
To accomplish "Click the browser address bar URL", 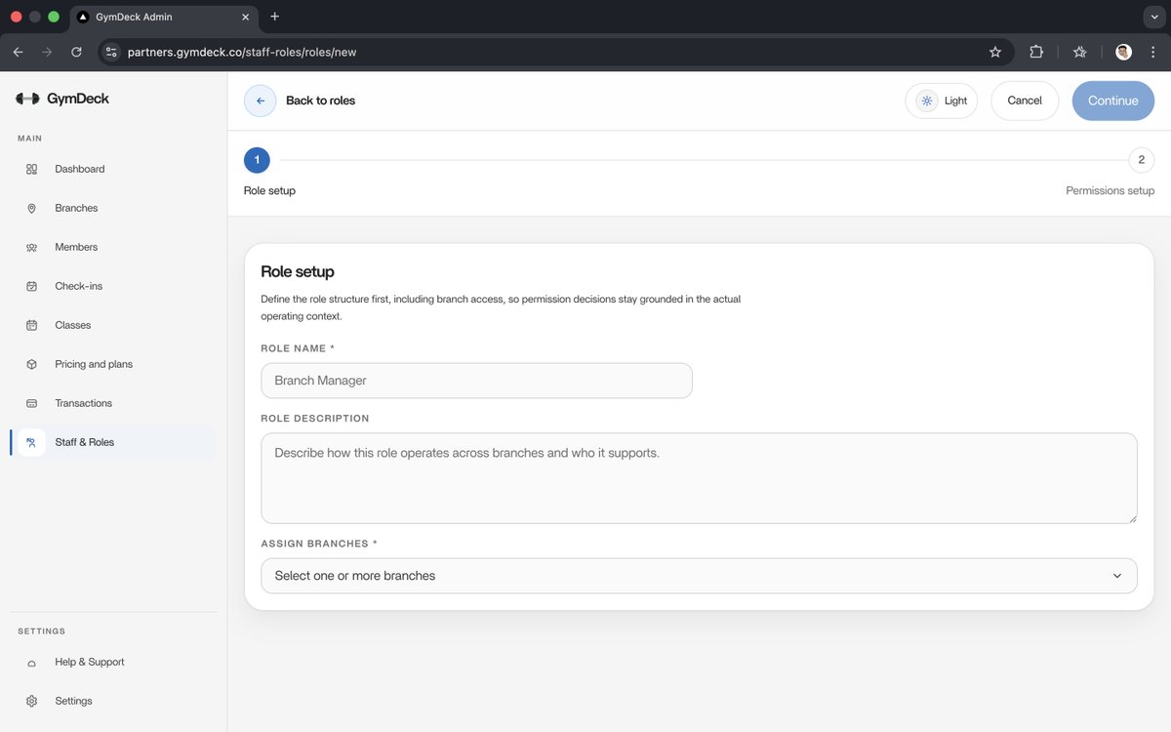I will pyautogui.click(x=242, y=52).
